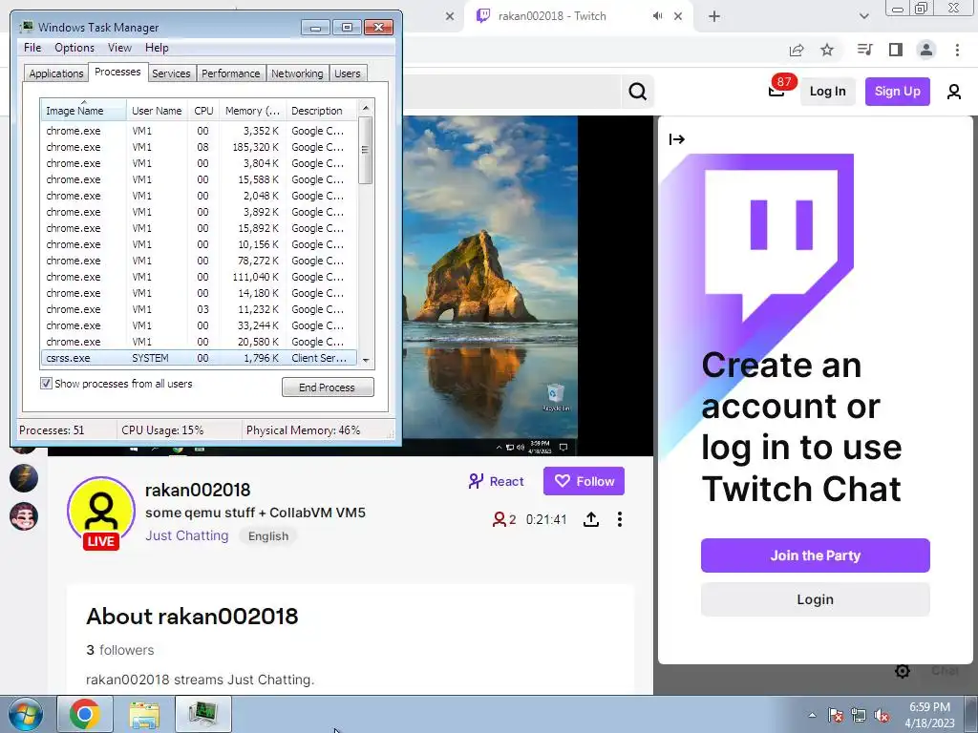Open Twitch notifications inbox with 87 badge
Image resolution: width=978 pixels, height=733 pixels.
777,91
